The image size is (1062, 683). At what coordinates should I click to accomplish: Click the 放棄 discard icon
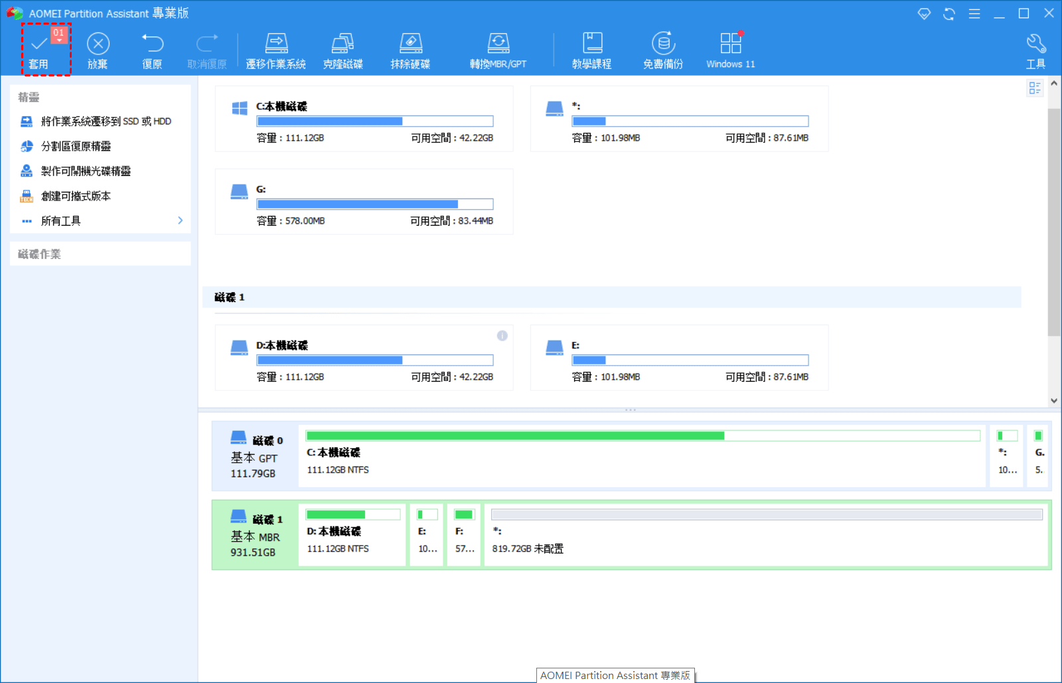(98, 44)
